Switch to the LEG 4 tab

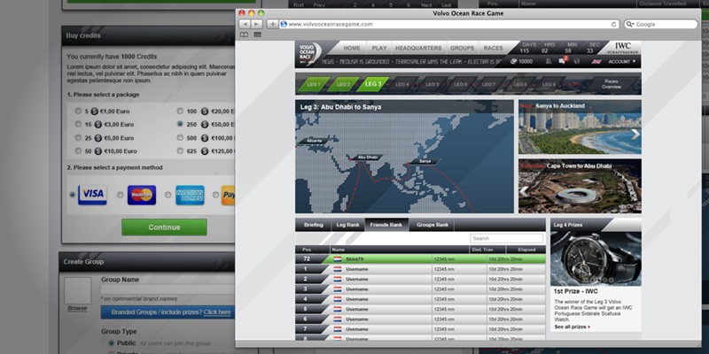pyautogui.click(x=401, y=84)
